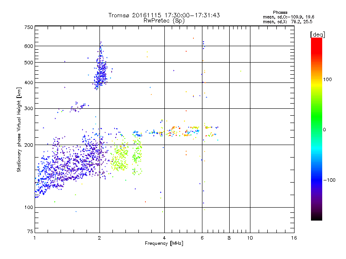
Task: Click the x-axis tick label '16'
Action: (294, 238)
